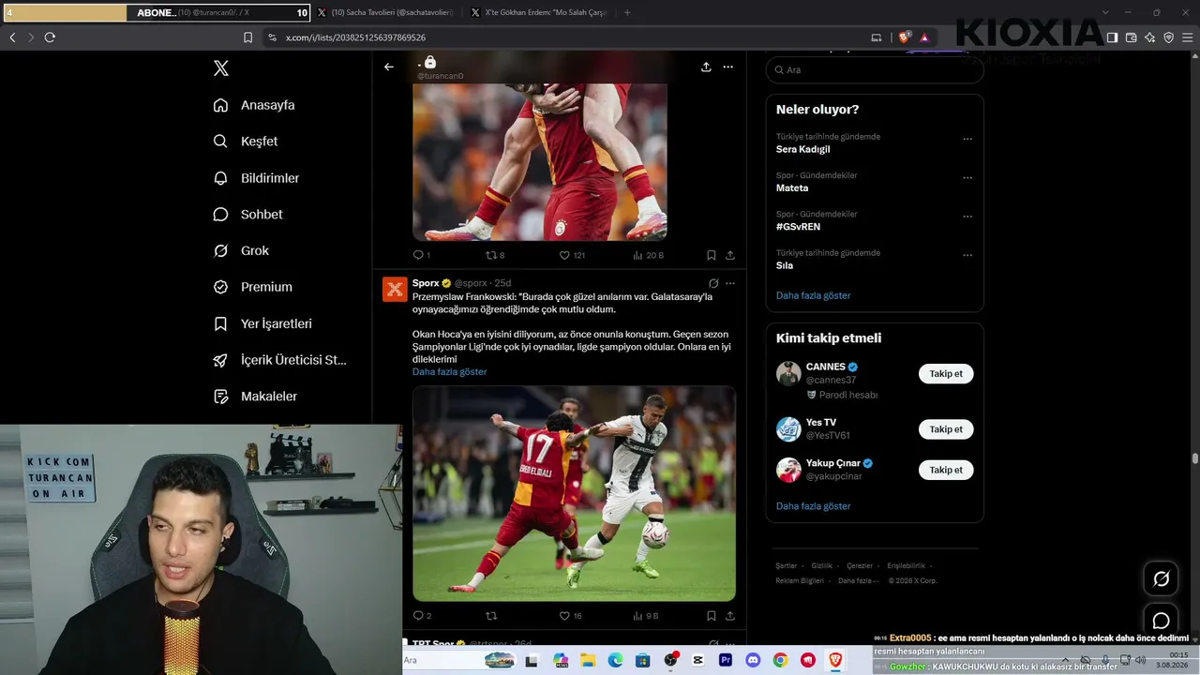Share the Sporx post

click(x=730, y=616)
